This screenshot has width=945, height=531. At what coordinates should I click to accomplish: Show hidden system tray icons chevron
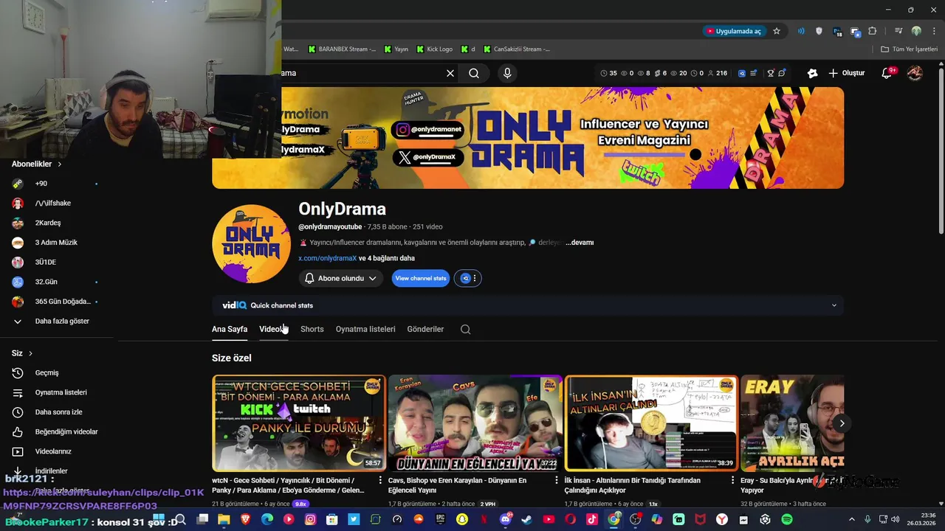tap(851, 519)
